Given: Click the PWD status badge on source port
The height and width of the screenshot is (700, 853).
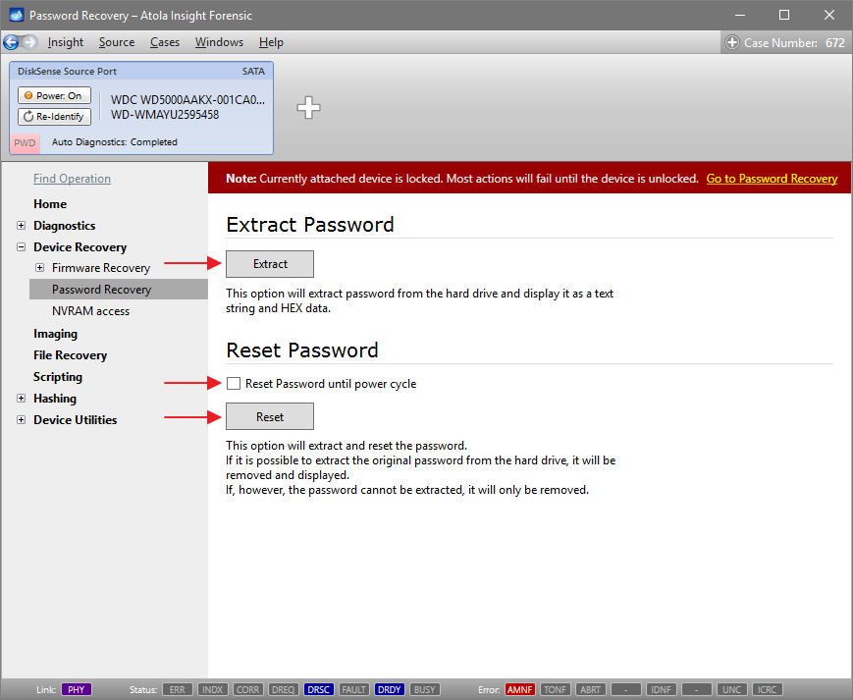Looking at the screenshot, I should tap(24, 142).
